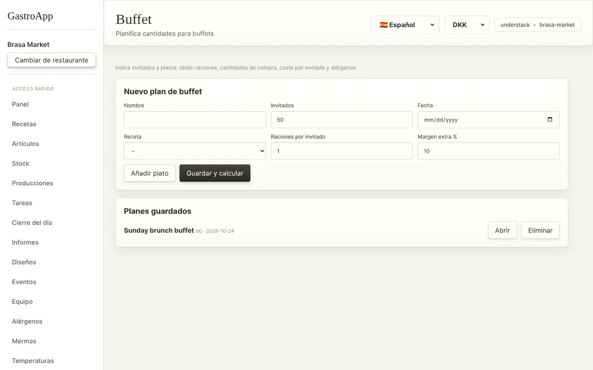Screen dimensions: 593x370
Task: Click the Invitados field showing 50
Action: pyautogui.click(x=342, y=120)
